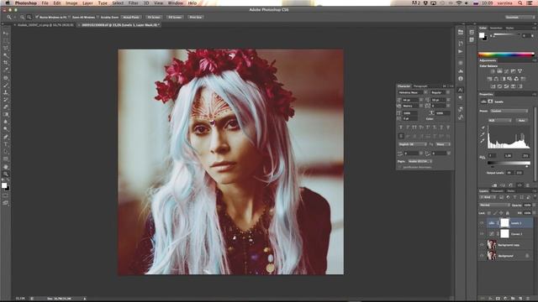538x302 pixels.
Task: Click the Delete layer trash icon
Action: 527,299
